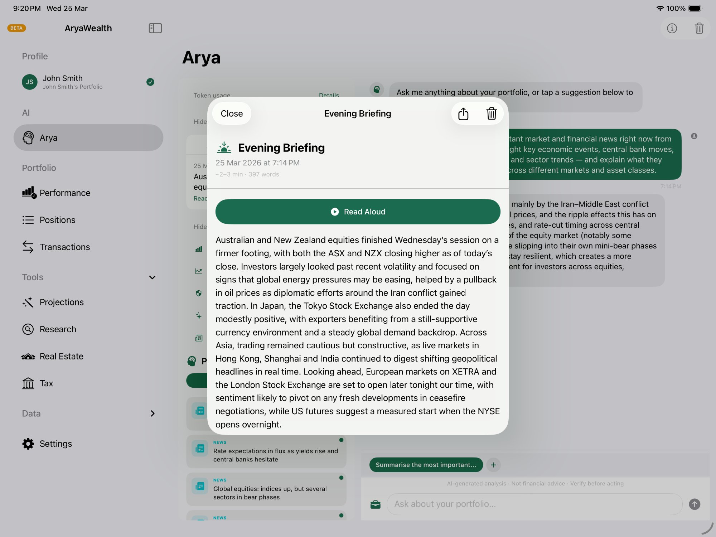716x537 pixels.
Task: Open the Real Estate tool
Action: 61,356
